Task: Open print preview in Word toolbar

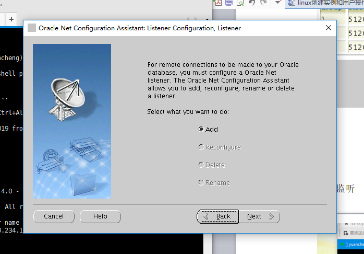Action: pos(240,3)
